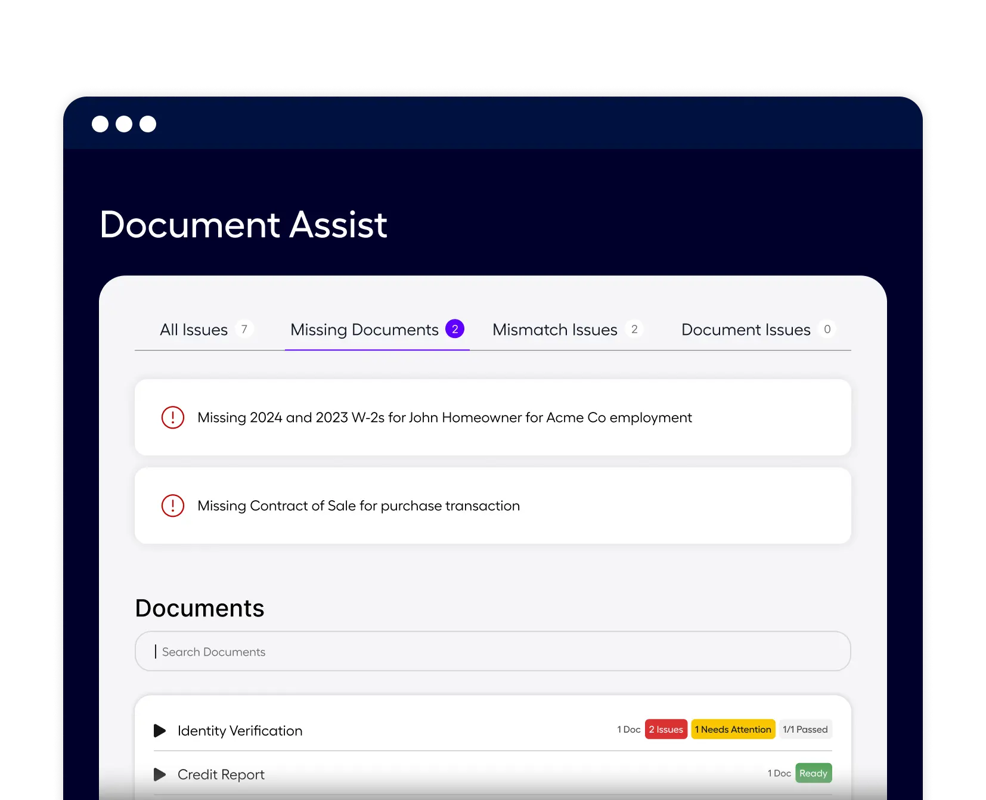Click the first white window control dot
The image size is (986, 800).
click(x=100, y=124)
